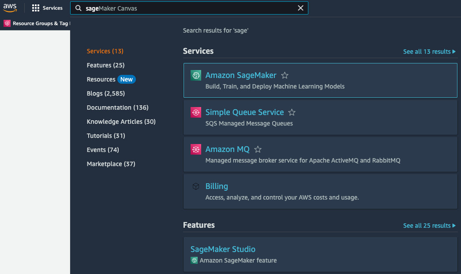
Task: Favorite Amazon SageMaker with the star
Action: (x=285, y=75)
